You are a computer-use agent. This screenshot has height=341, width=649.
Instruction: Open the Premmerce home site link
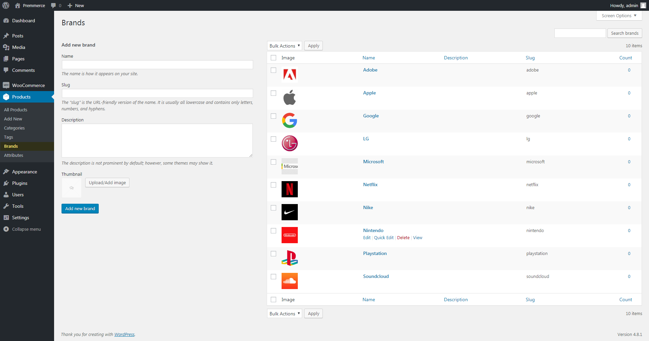pyautogui.click(x=30, y=5)
